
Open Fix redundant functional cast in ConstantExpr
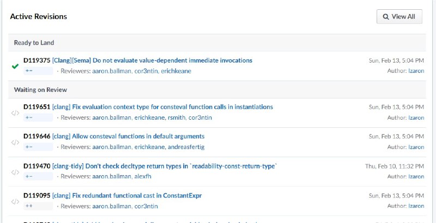[127, 196]
